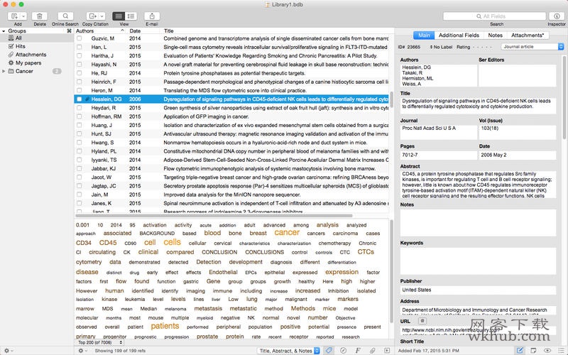Check the box for Heinrich, F
Viewport: 568px width, 355px height.
[x=79, y=82]
